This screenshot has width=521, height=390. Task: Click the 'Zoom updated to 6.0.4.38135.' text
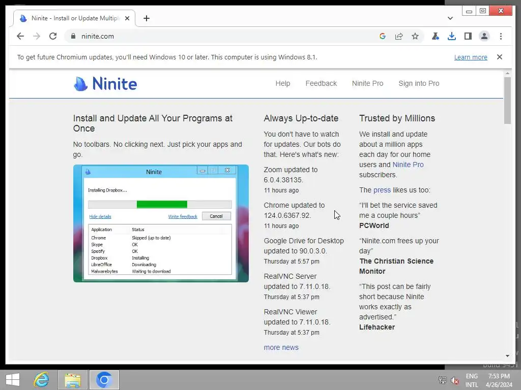tap(291, 175)
